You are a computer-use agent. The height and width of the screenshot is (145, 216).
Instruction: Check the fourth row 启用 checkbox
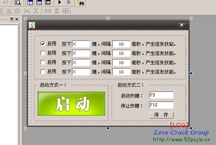pyautogui.click(x=43, y=72)
